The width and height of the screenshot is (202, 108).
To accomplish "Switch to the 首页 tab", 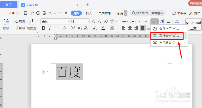I will 9,5.
